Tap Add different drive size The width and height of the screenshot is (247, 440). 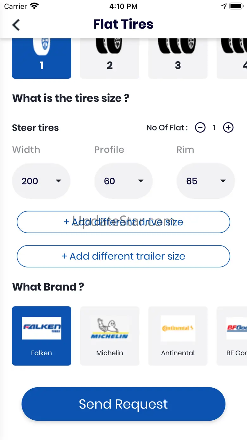coord(123,222)
